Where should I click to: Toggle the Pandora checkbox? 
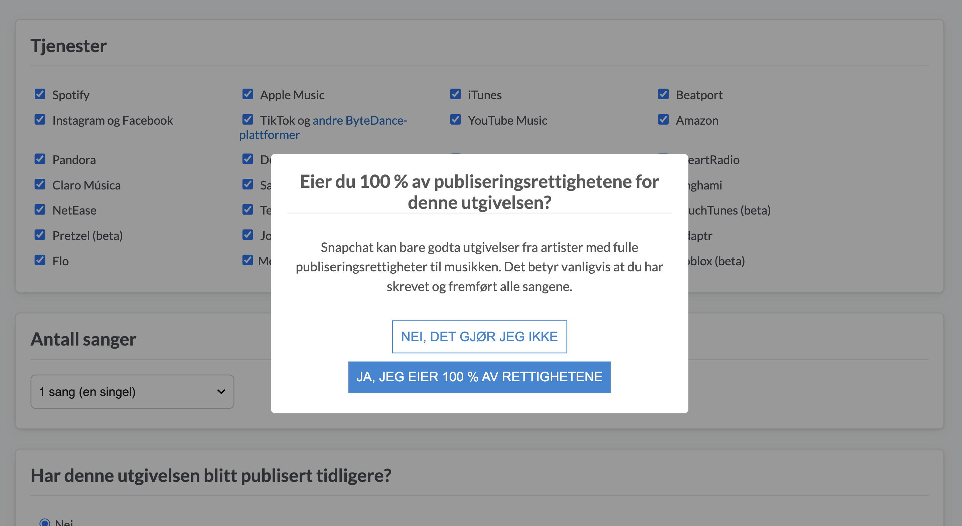(40, 159)
